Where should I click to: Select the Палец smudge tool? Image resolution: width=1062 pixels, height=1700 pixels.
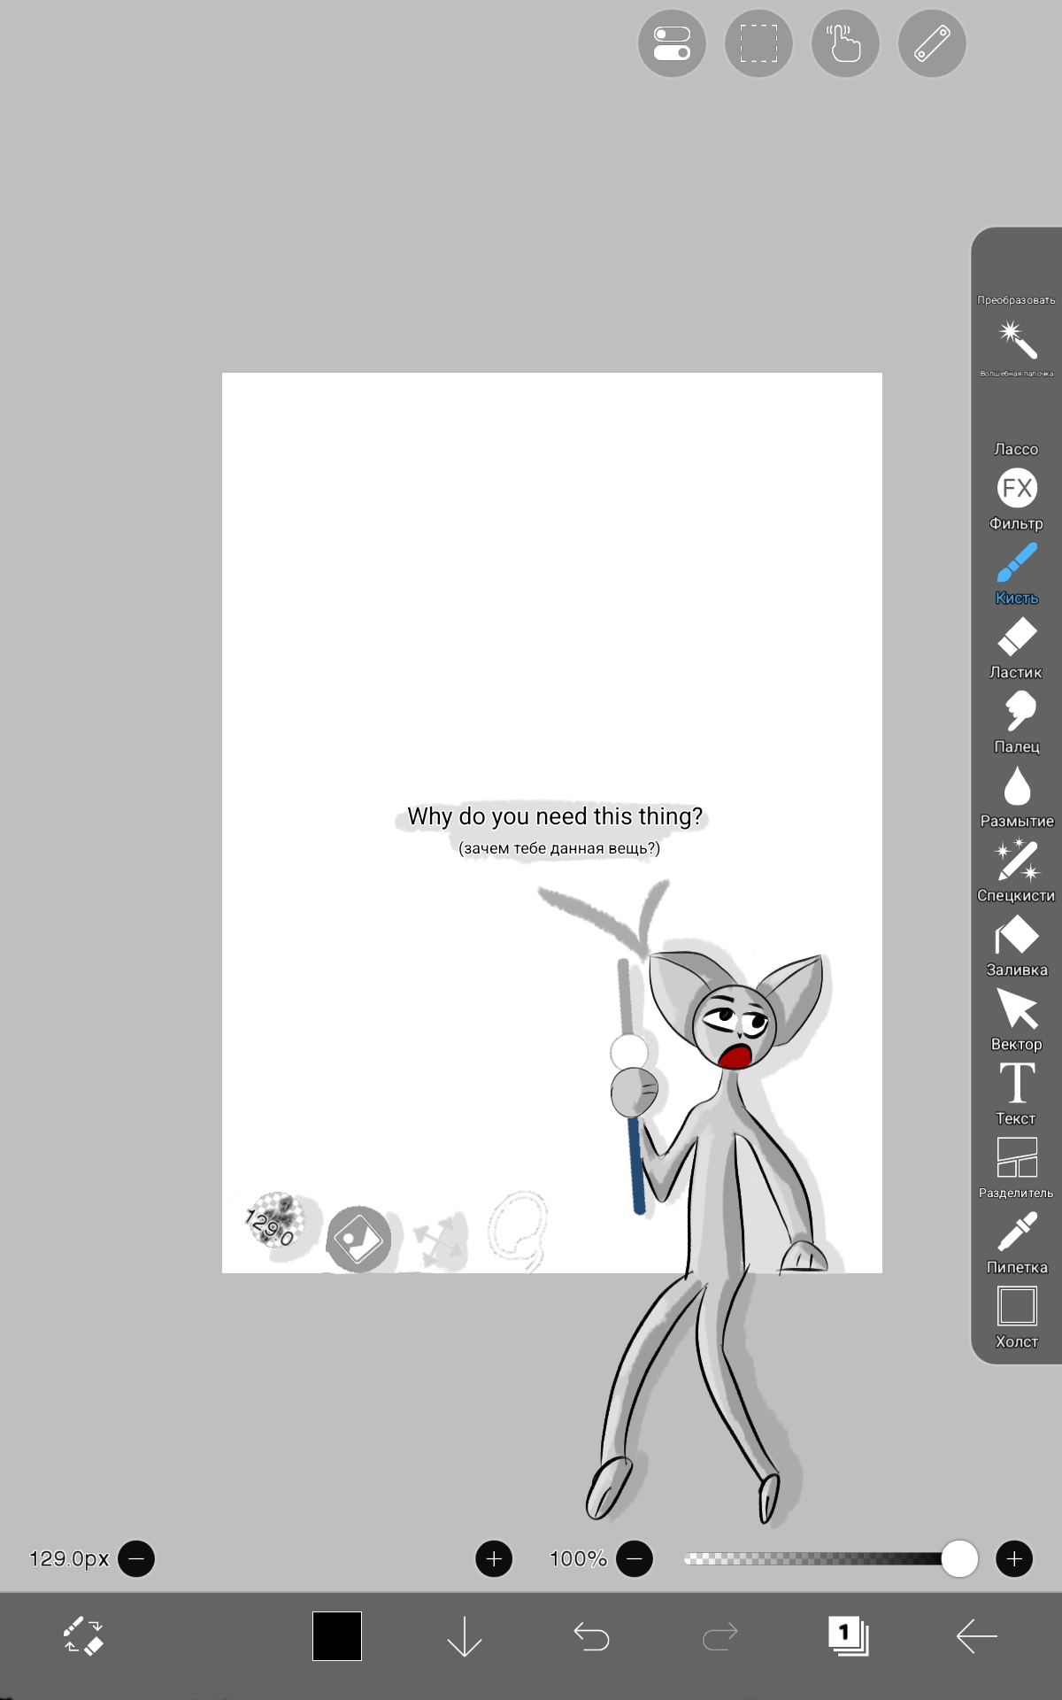1017,722
